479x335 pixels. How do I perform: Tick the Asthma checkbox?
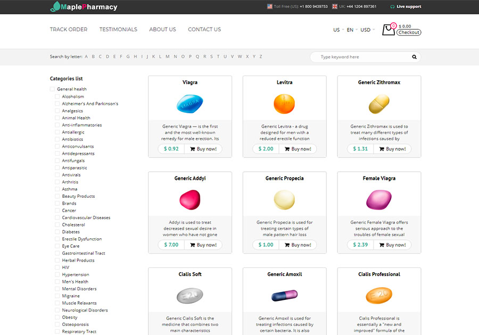[x=57, y=189]
